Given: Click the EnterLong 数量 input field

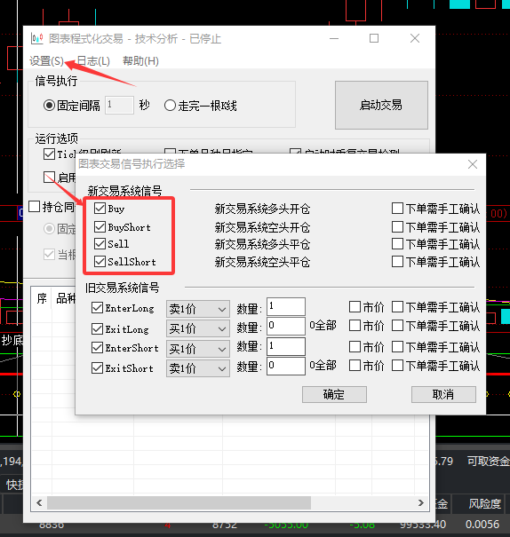Looking at the screenshot, I should pyautogui.click(x=286, y=306).
